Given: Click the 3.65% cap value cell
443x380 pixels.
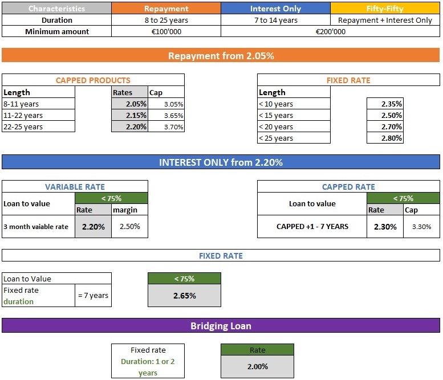Looking at the screenshot, I should coord(166,115).
